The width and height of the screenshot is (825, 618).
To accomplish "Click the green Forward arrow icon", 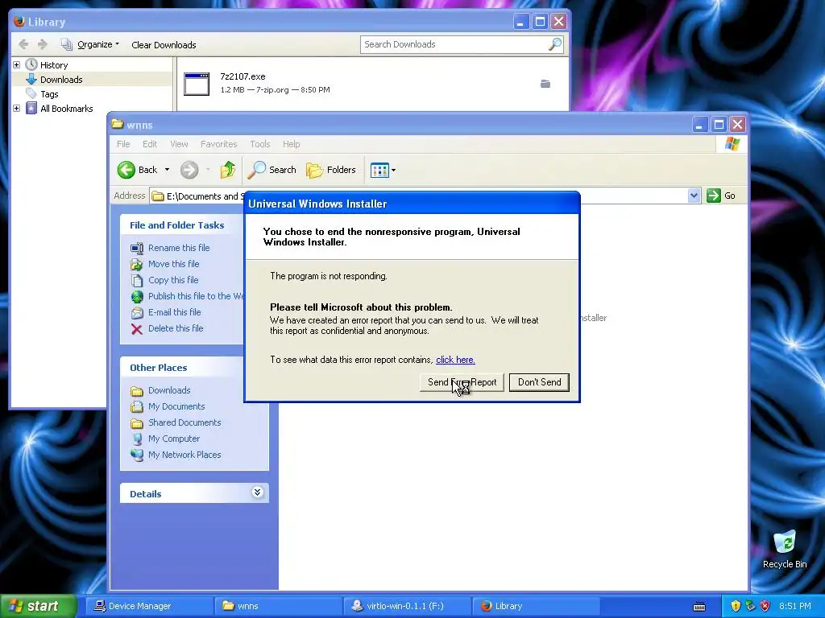I will pyautogui.click(x=189, y=170).
